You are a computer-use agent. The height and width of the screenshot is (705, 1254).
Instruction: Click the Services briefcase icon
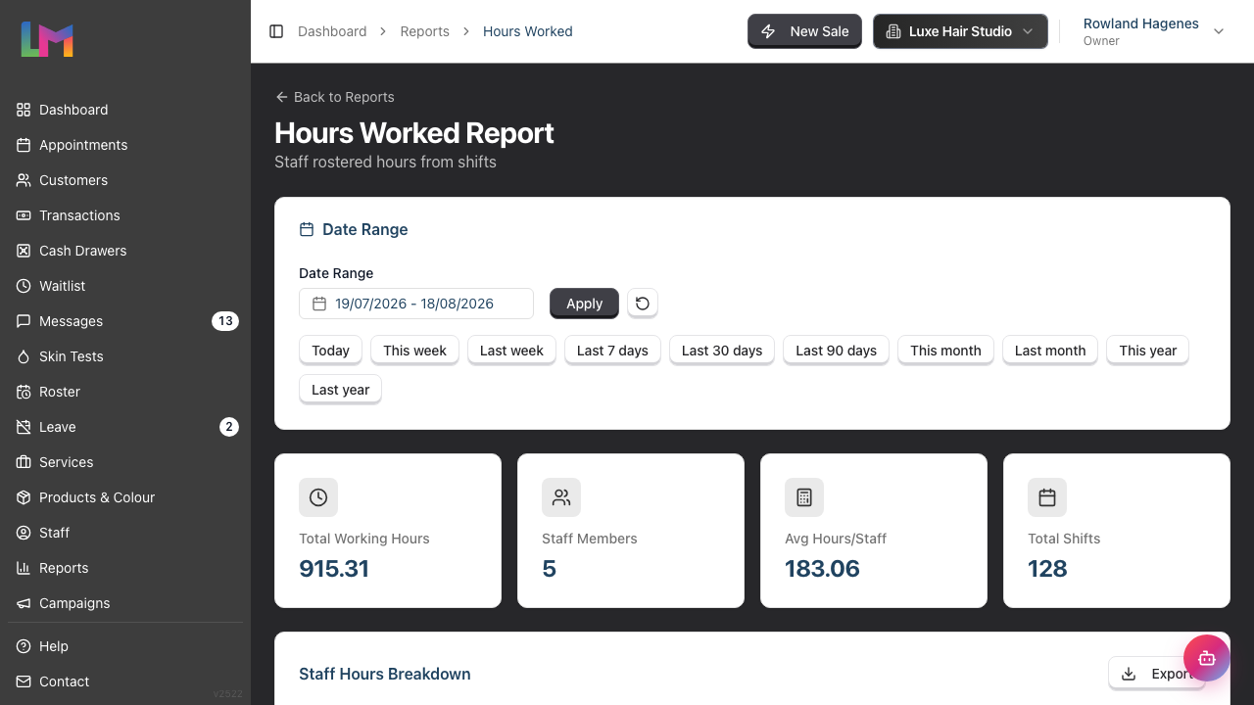(x=24, y=462)
